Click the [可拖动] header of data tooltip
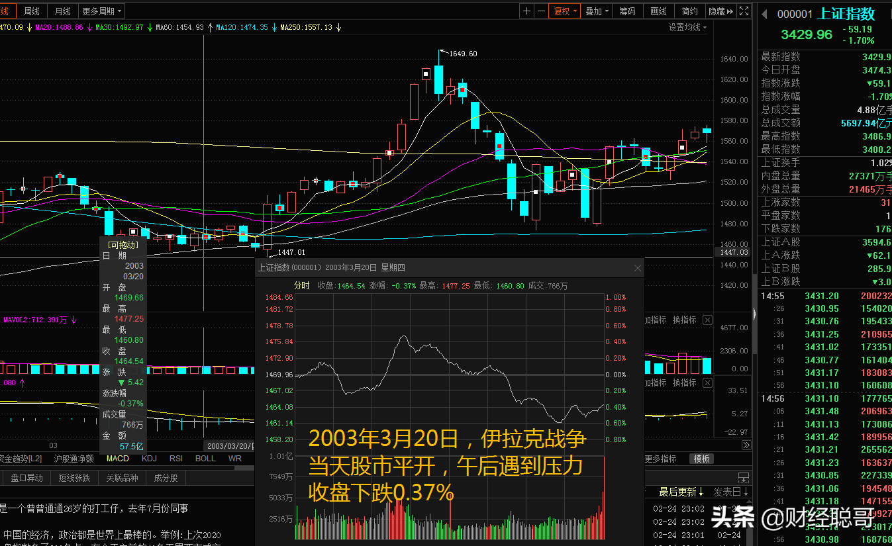 pyautogui.click(x=123, y=245)
